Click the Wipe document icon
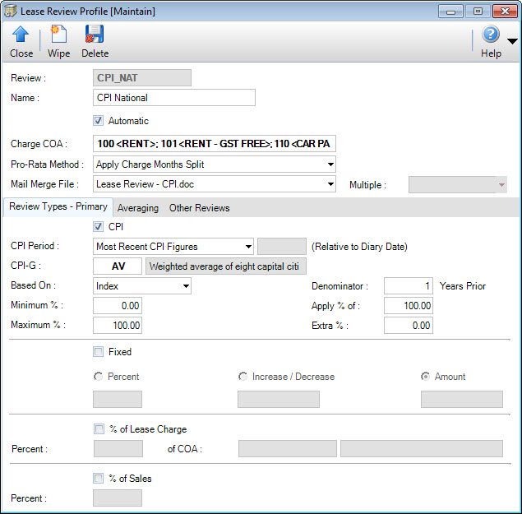Viewport: 522px width, 514px height. point(58,35)
